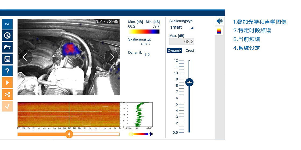Click the Exit button
Screen dimensions: 301x150
click(7, 24)
